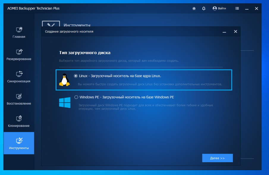Open the Клонирование clone section
Viewport: 269px width, 175px height.
pyautogui.click(x=19, y=121)
